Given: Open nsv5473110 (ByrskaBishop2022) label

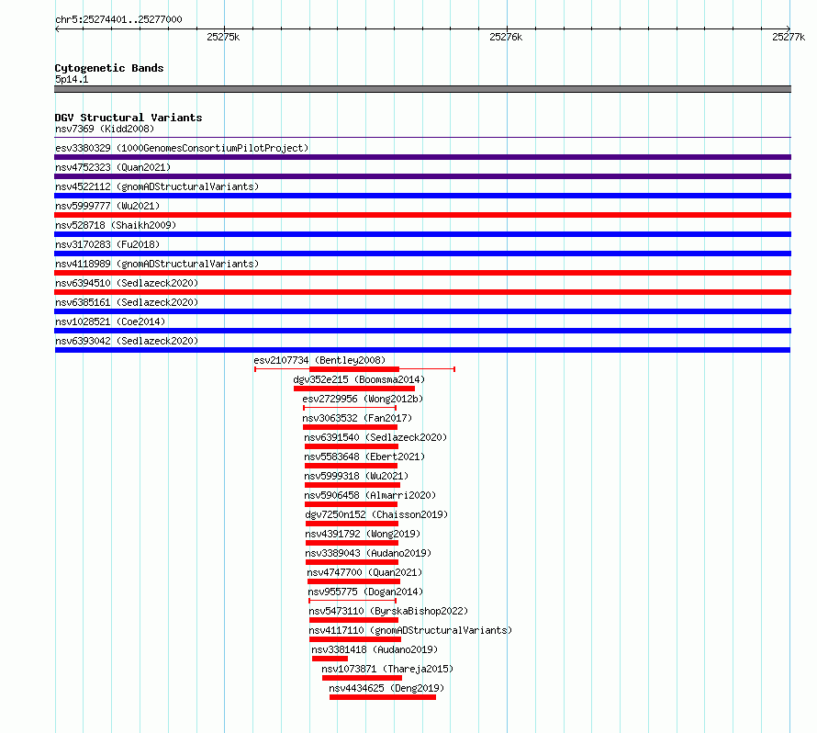Looking at the screenshot, I should click(x=388, y=611).
